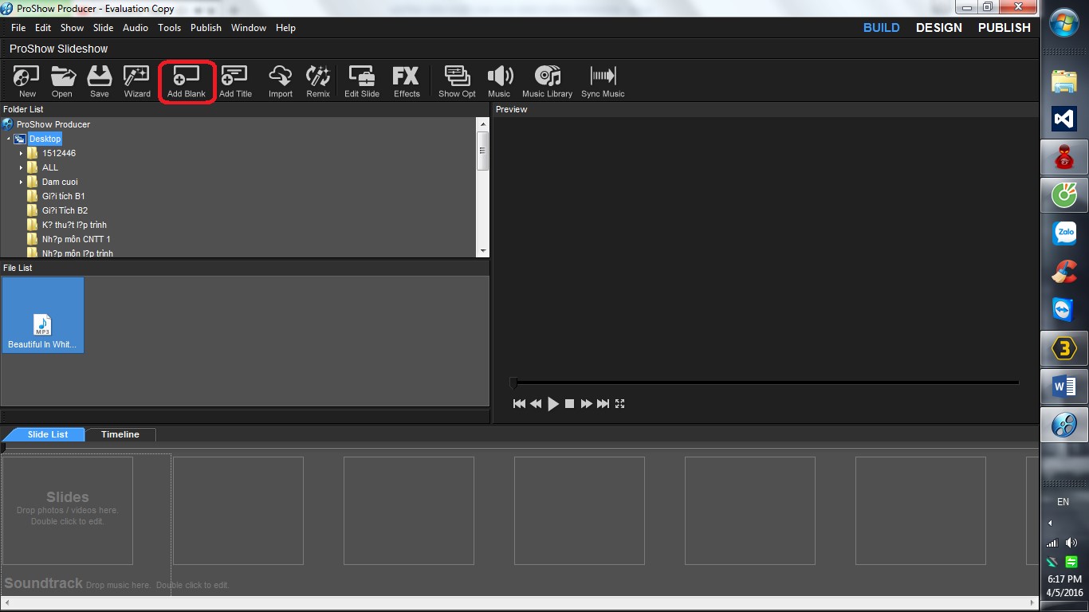Stop the preview playback
The width and height of the screenshot is (1089, 612).
click(x=569, y=404)
